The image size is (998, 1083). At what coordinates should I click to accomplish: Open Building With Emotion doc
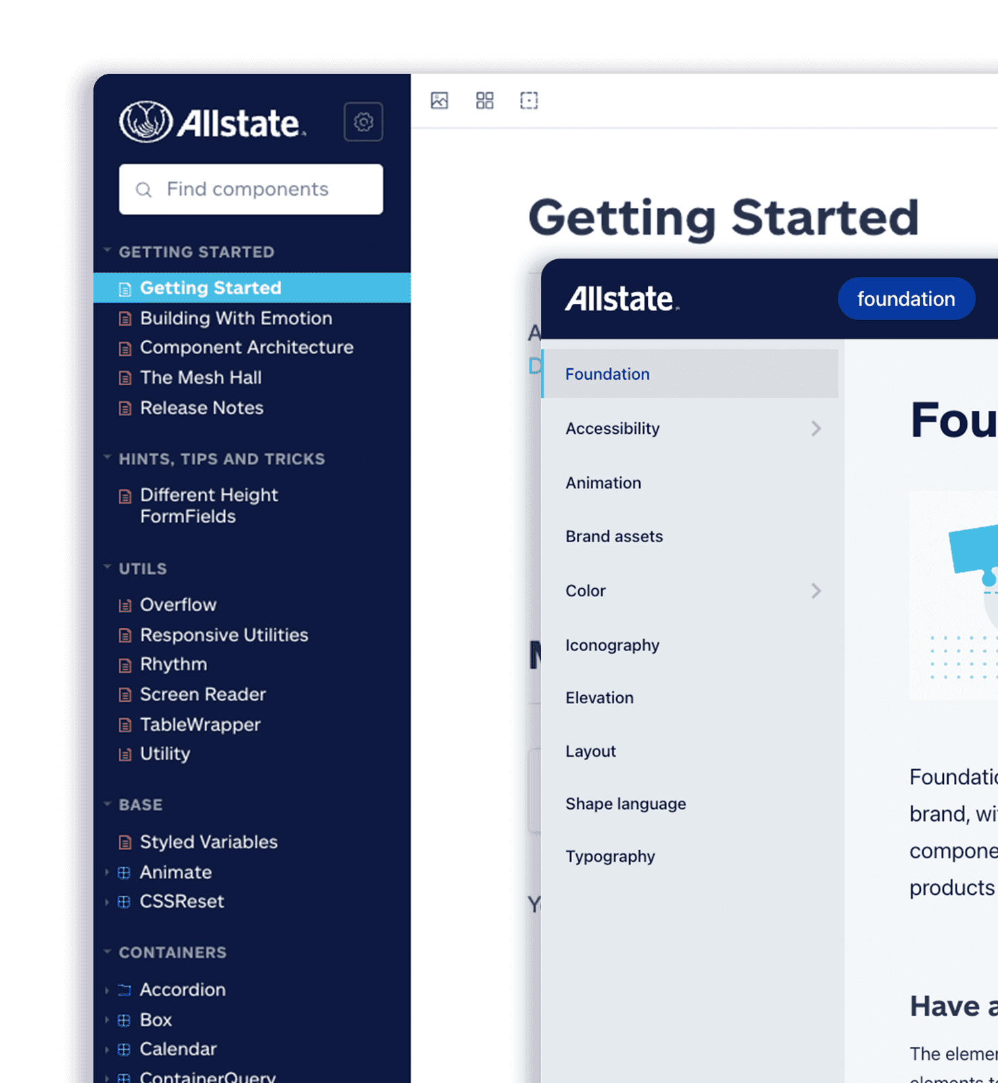[x=236, y=318]
